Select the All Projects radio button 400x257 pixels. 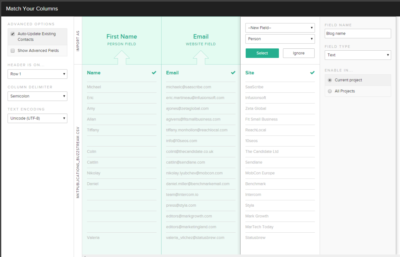tap(330, 91)
